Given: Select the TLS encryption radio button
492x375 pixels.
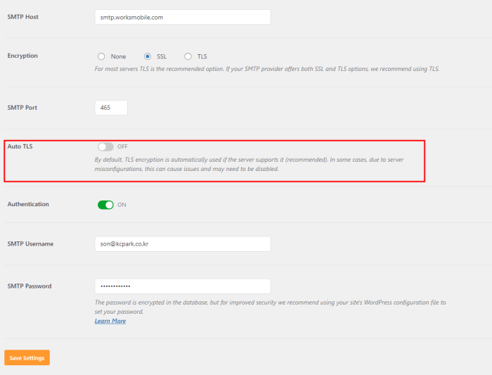Looking at the screenshot, I should 188,56.
